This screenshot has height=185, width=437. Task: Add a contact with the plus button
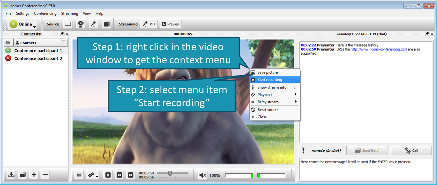tap(34, 175)
